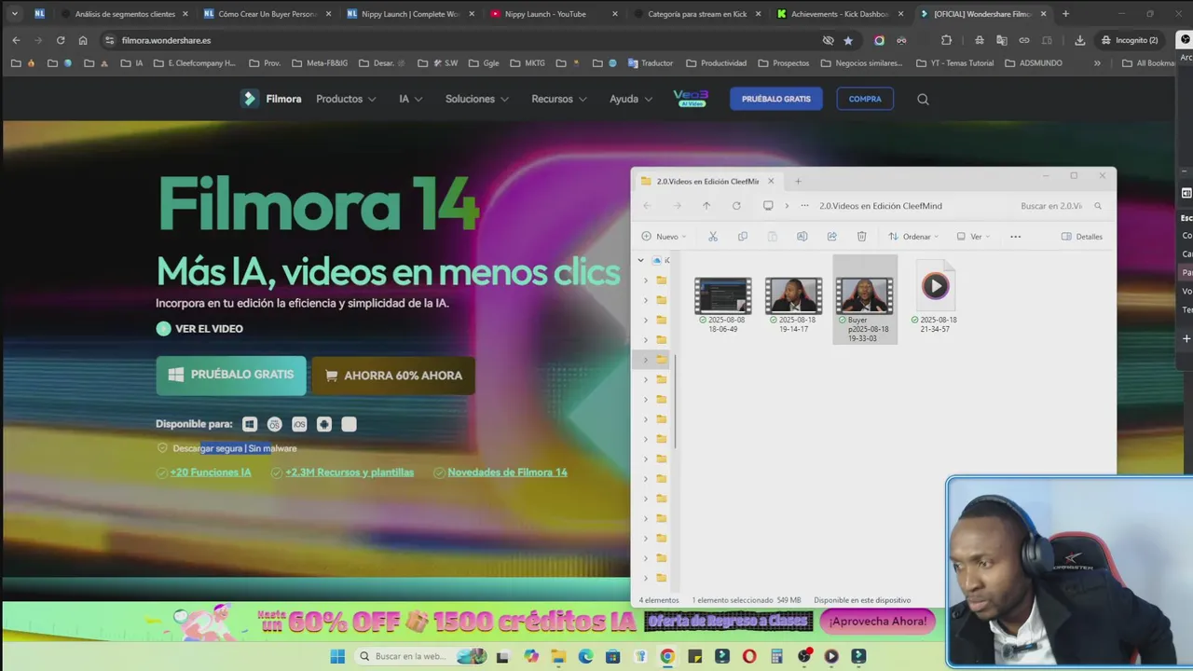
Task: Open the Traductor bookmark
Action: coord(650,63)
